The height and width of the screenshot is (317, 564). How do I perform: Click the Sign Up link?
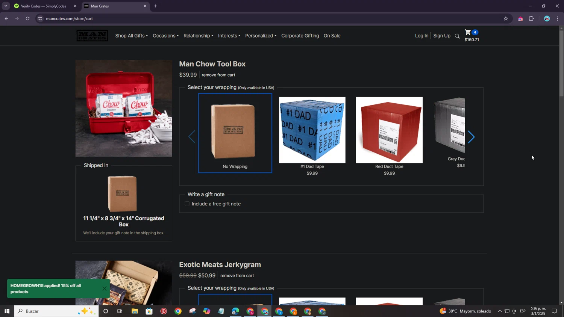click(x=442, y=36)
